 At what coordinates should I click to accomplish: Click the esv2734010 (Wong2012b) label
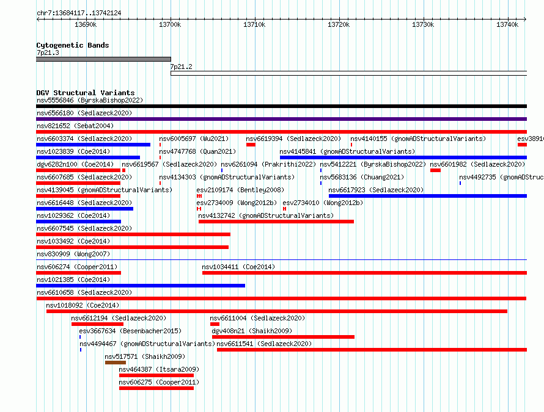click(323, 203)
